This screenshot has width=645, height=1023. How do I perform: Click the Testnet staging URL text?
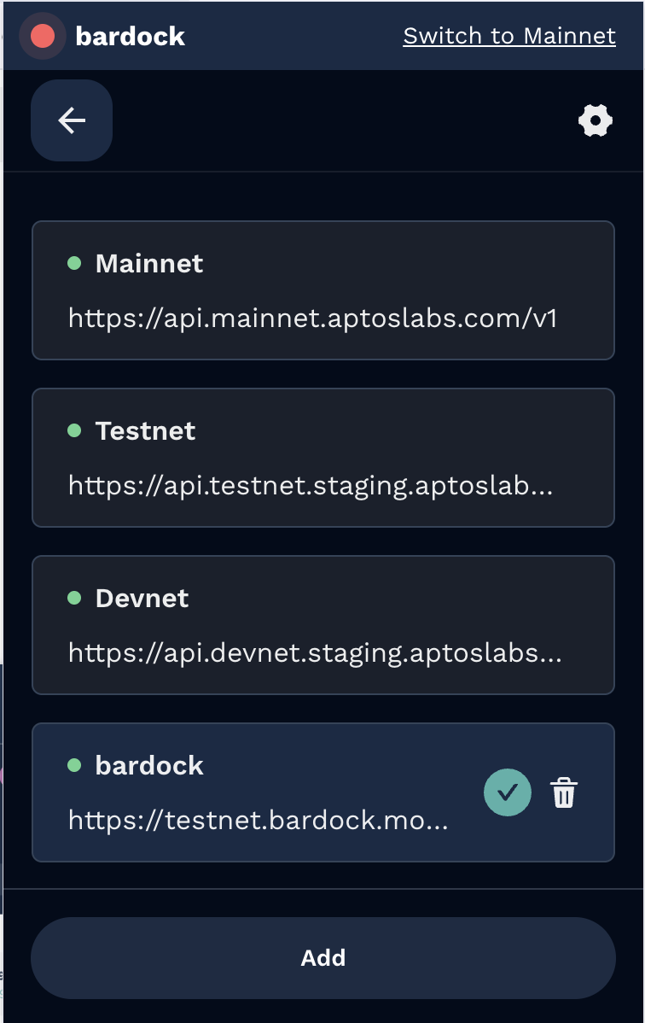(311, 486)
